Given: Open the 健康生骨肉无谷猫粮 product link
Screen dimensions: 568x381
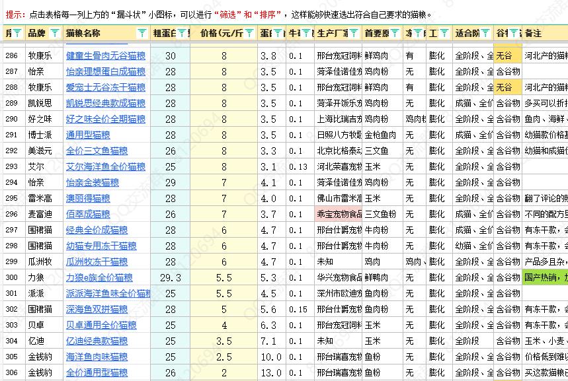Looking at the screenshot, I should [x=104, y=55].
